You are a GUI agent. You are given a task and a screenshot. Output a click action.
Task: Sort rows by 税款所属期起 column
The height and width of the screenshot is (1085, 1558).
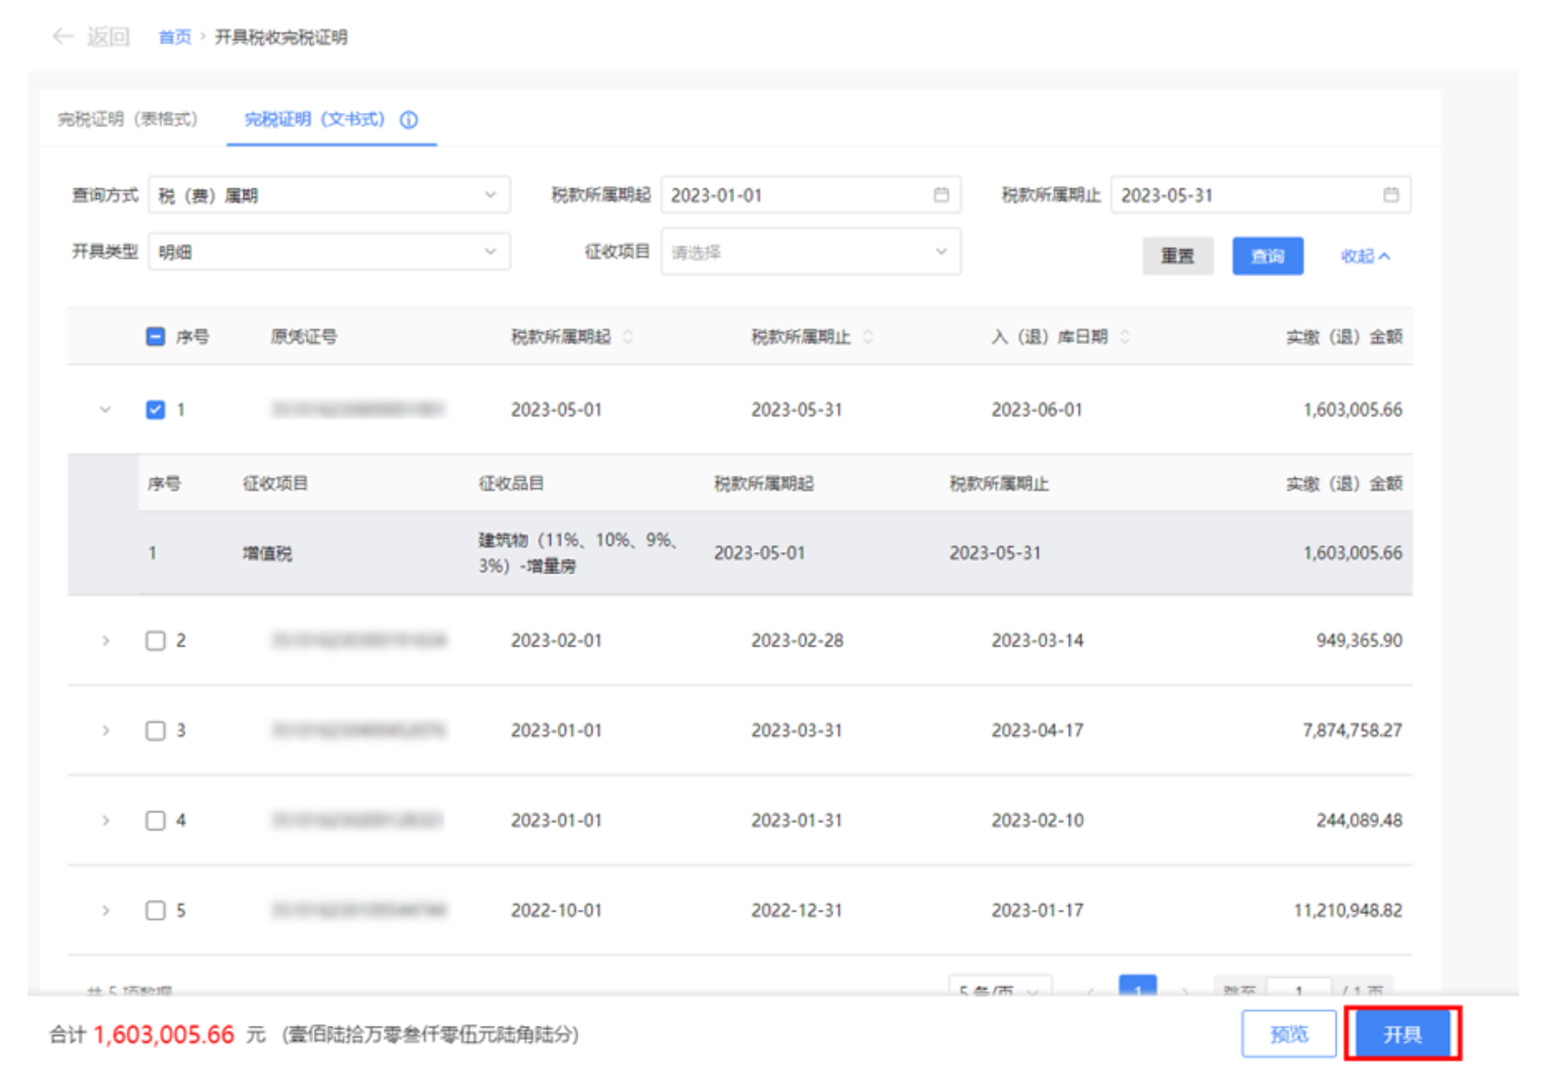(x=629, y=337)
